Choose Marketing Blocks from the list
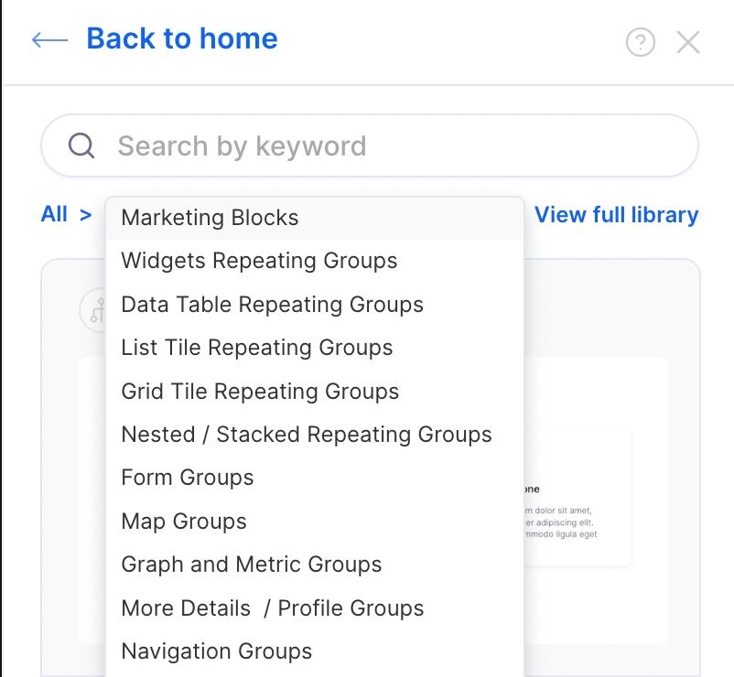This screenshot has height=677, width=734. [x=210, y=218]
